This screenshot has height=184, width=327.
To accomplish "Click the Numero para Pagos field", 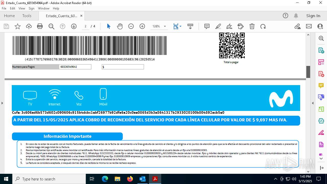I will [75, 67].
